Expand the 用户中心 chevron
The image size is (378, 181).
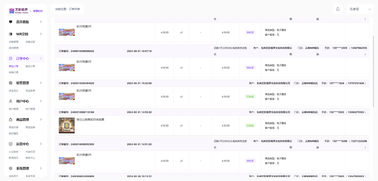(41, 101)
